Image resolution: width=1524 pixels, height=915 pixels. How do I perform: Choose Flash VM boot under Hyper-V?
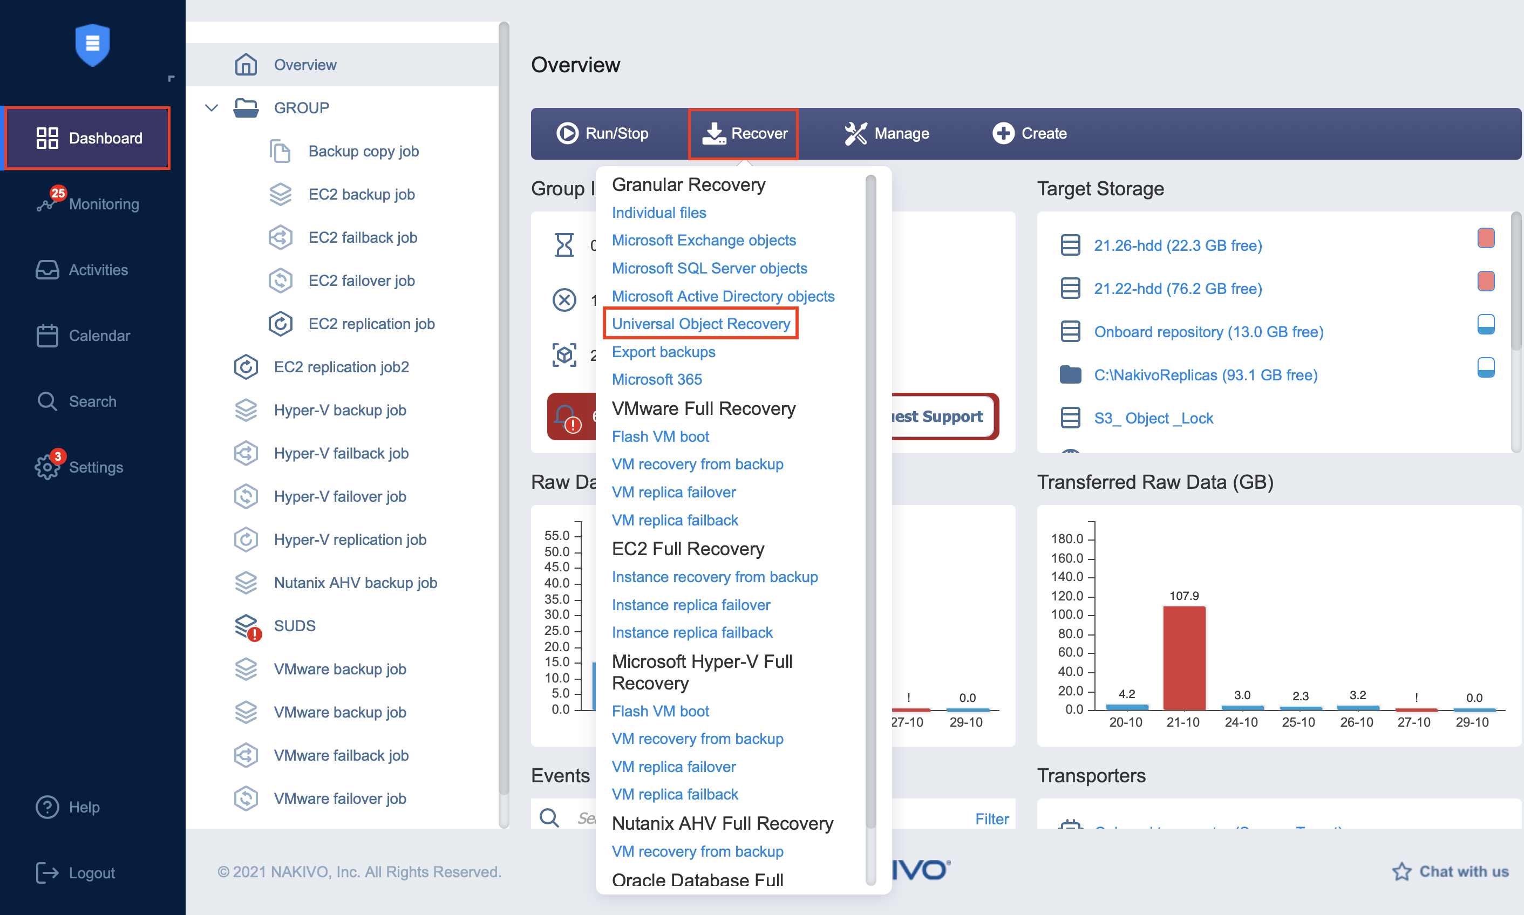[x=661, y=711]
